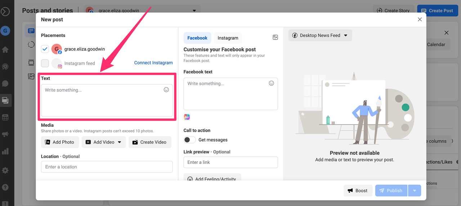Toggle the split preview layout icon
461x206 pixels.
coord(275,37)
